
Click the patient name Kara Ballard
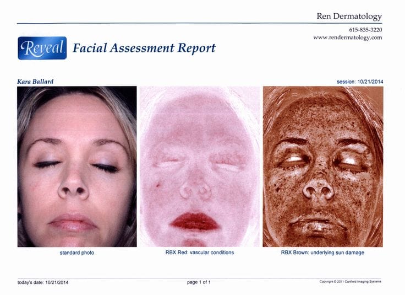point(36,81)
